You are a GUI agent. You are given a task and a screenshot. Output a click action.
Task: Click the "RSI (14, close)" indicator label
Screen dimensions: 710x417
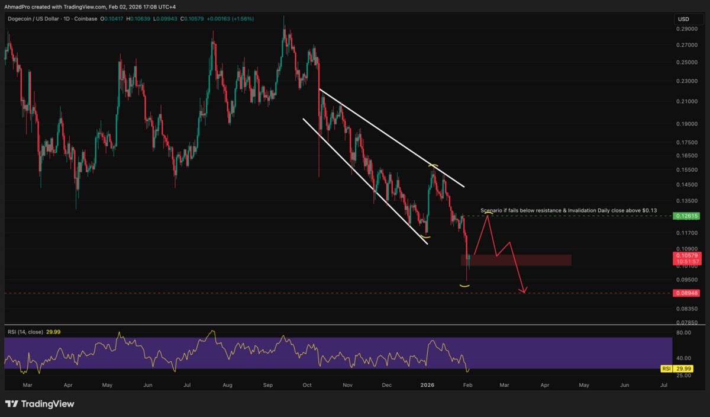pyautogui.click(x=25, y=332)
